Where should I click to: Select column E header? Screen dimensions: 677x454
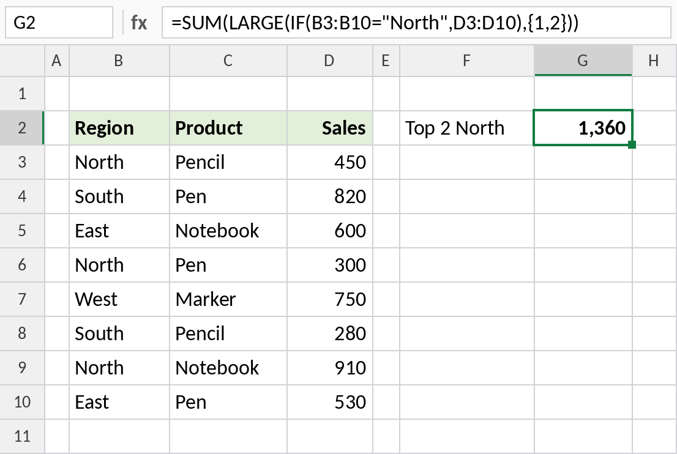(x=386, y=61)
